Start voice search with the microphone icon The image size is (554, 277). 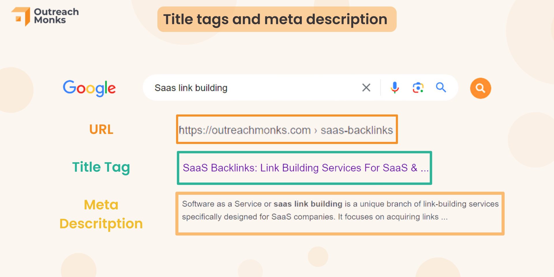click(395, 87)
